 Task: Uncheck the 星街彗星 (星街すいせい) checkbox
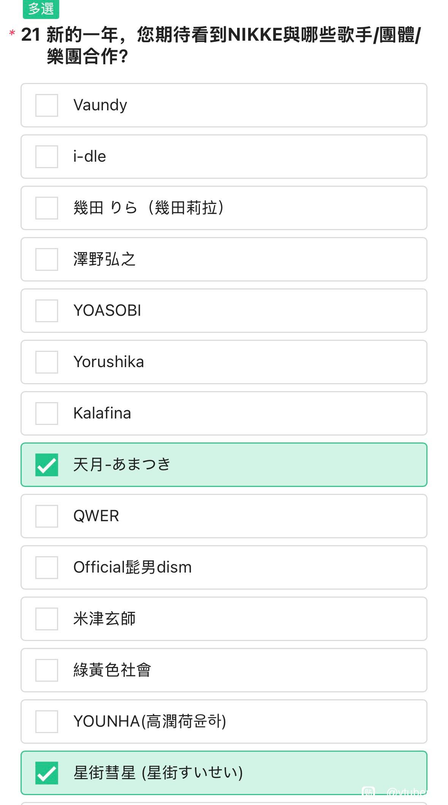[47, 773]
